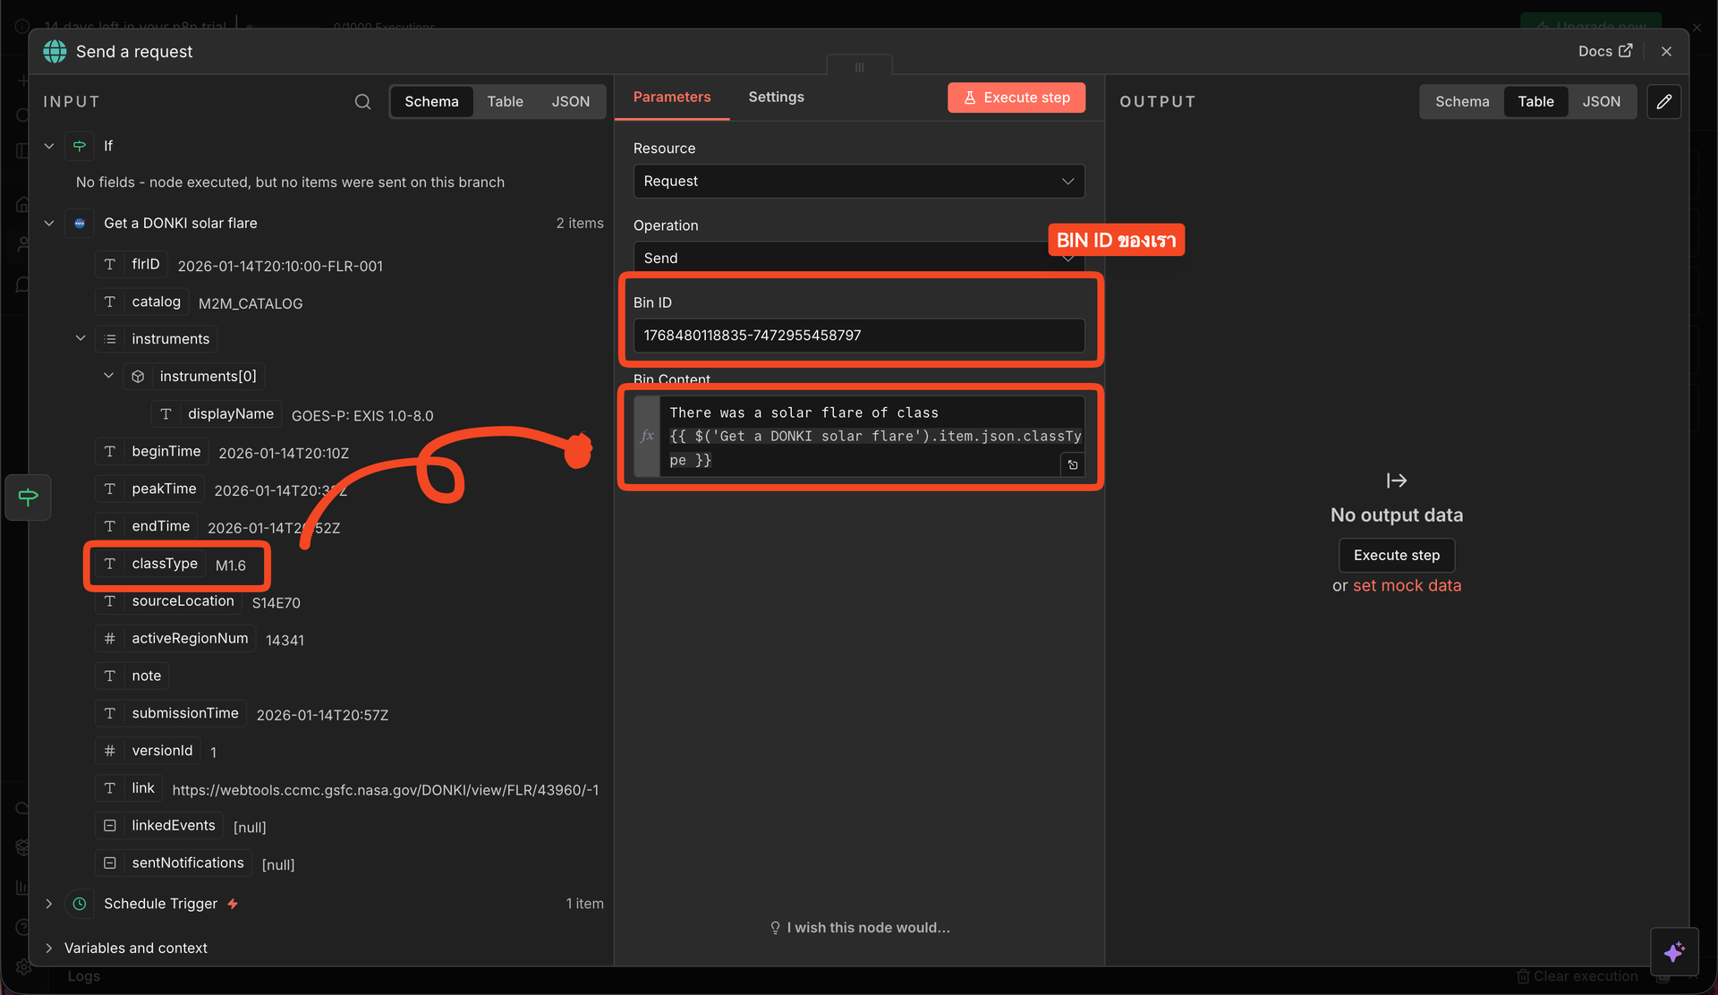Click the Schedule Trigger clock icon
The width and height of the screenshot is (1718, 995).
[80, 904]
